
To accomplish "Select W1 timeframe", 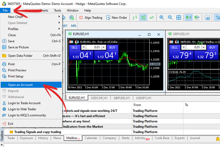I will 65,26.
